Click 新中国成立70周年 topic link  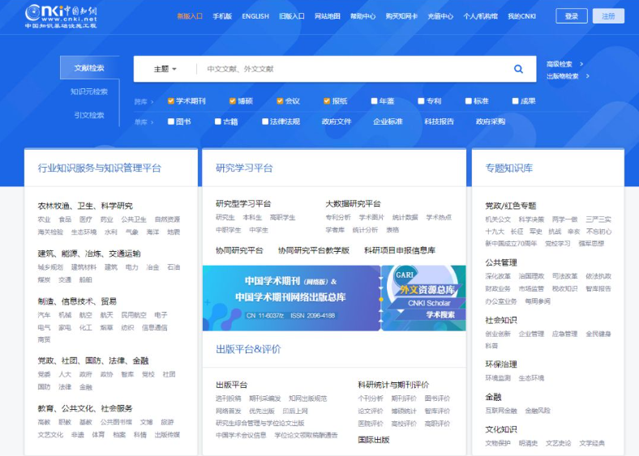point(511,244)
